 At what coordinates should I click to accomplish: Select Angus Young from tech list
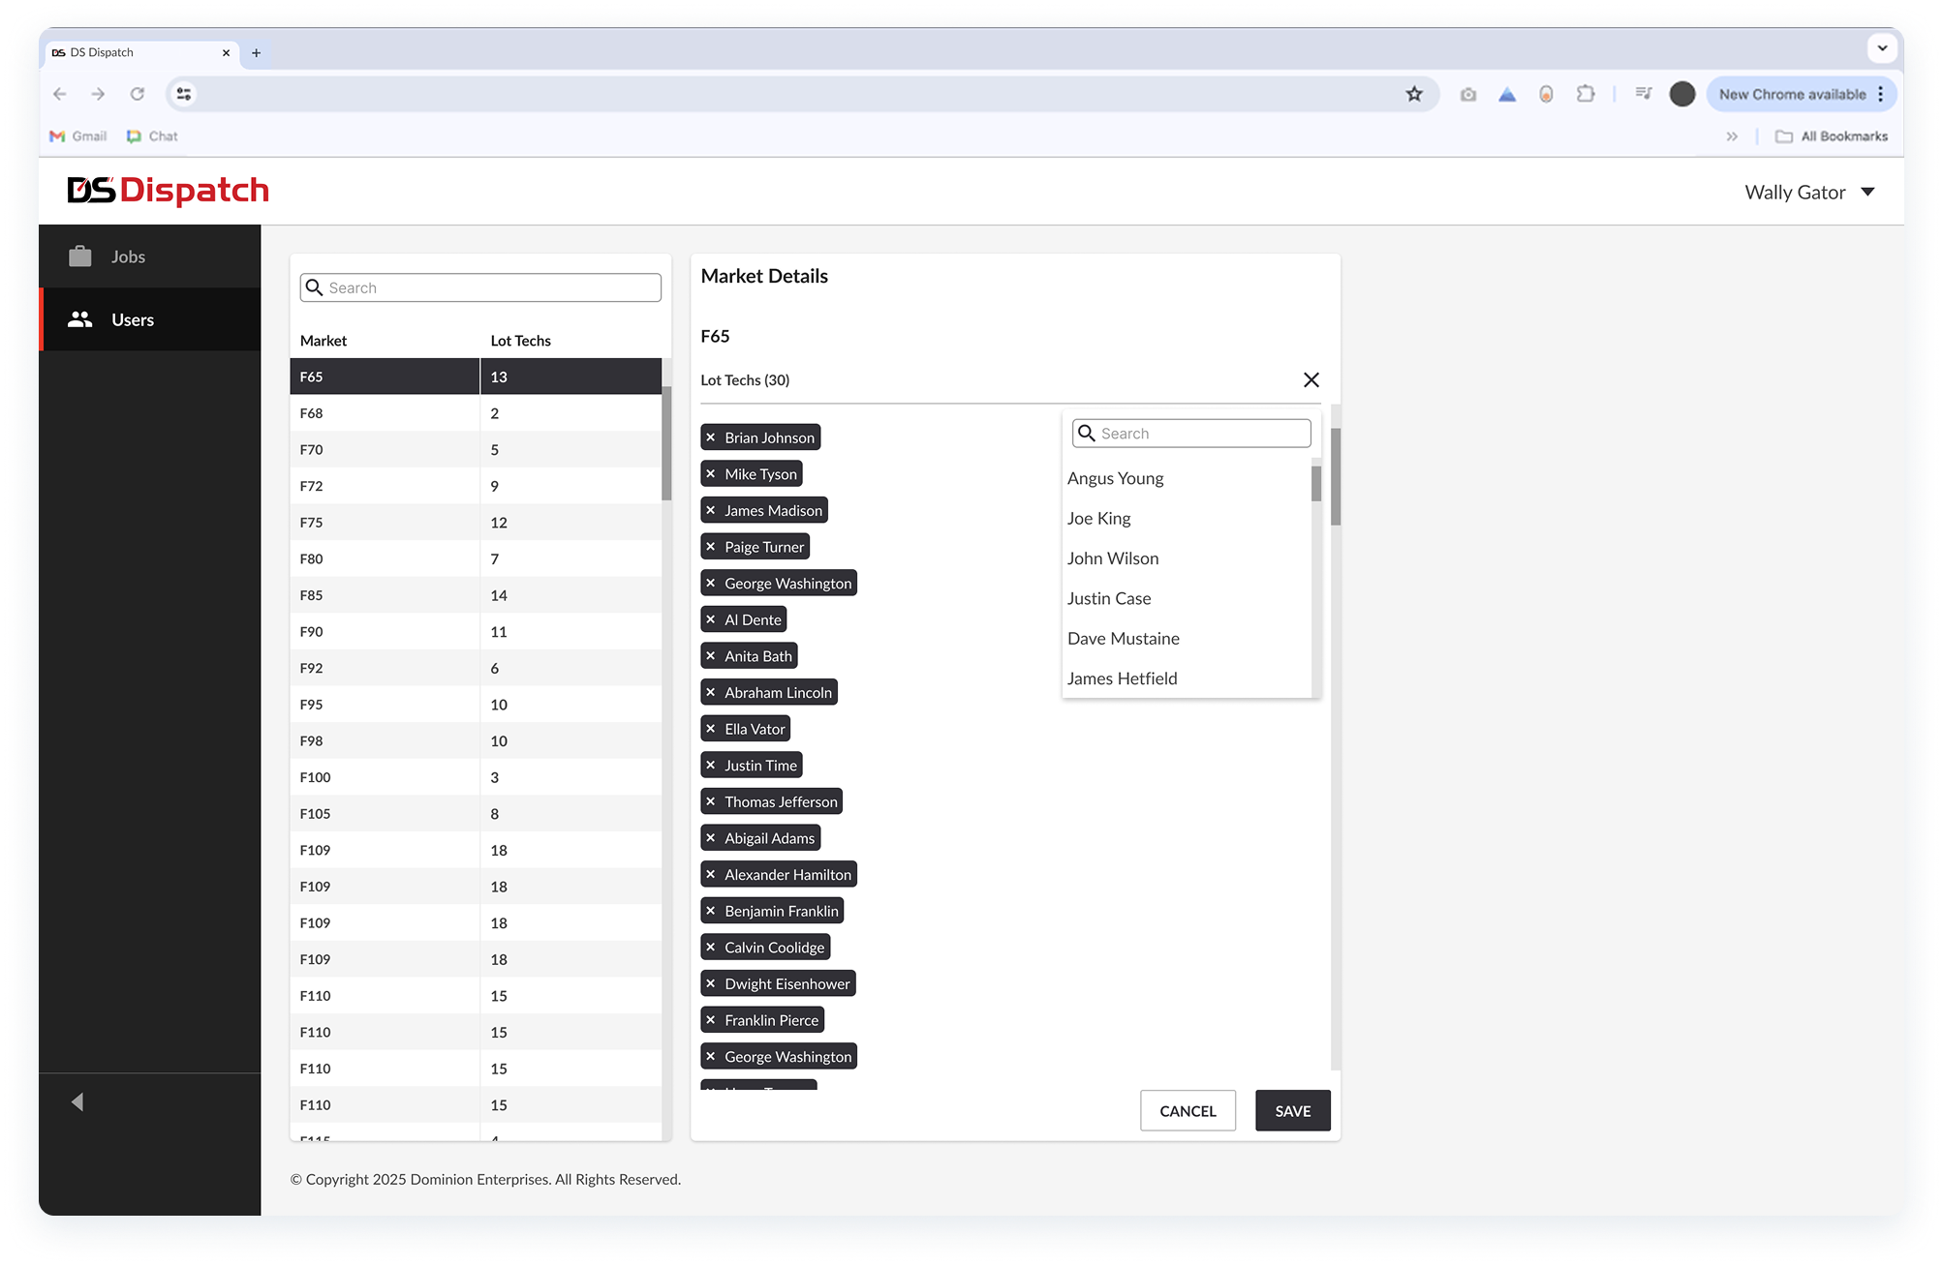tap(1115, 478)
